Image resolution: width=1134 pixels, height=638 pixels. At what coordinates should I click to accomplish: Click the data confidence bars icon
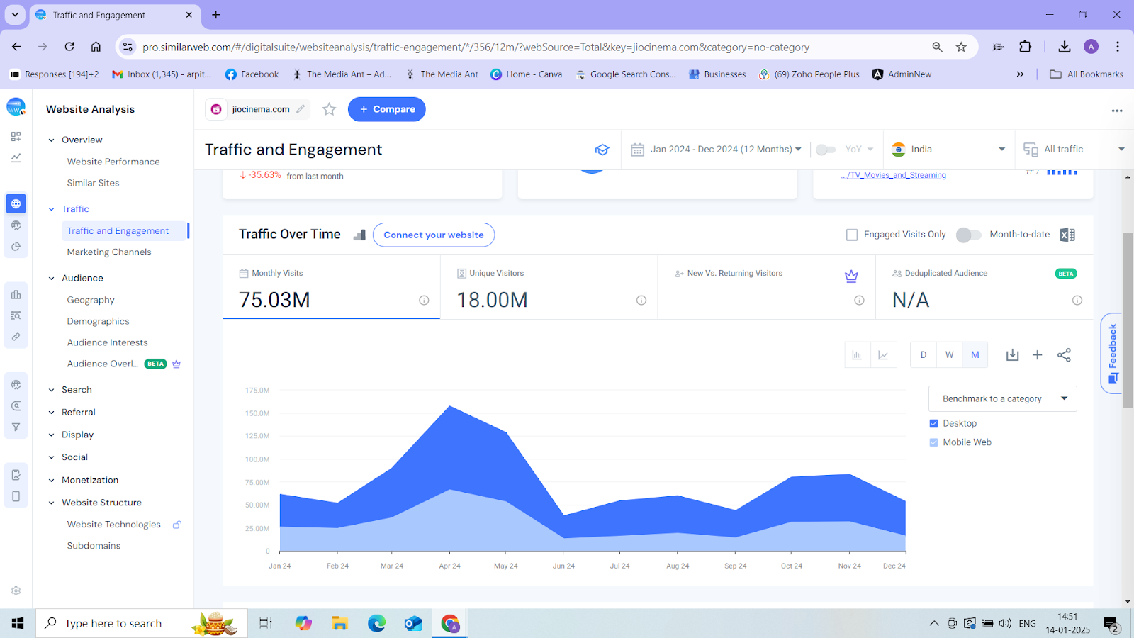pyautogui.click(x=359, y=235)
